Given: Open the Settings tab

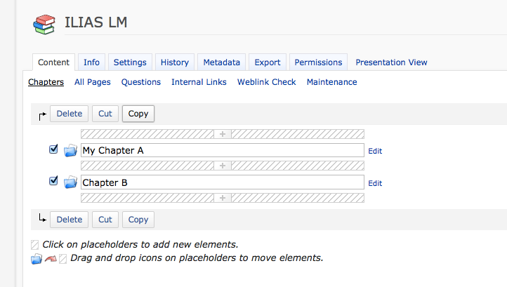Looking at the screenshot, I should pos(130,62).
